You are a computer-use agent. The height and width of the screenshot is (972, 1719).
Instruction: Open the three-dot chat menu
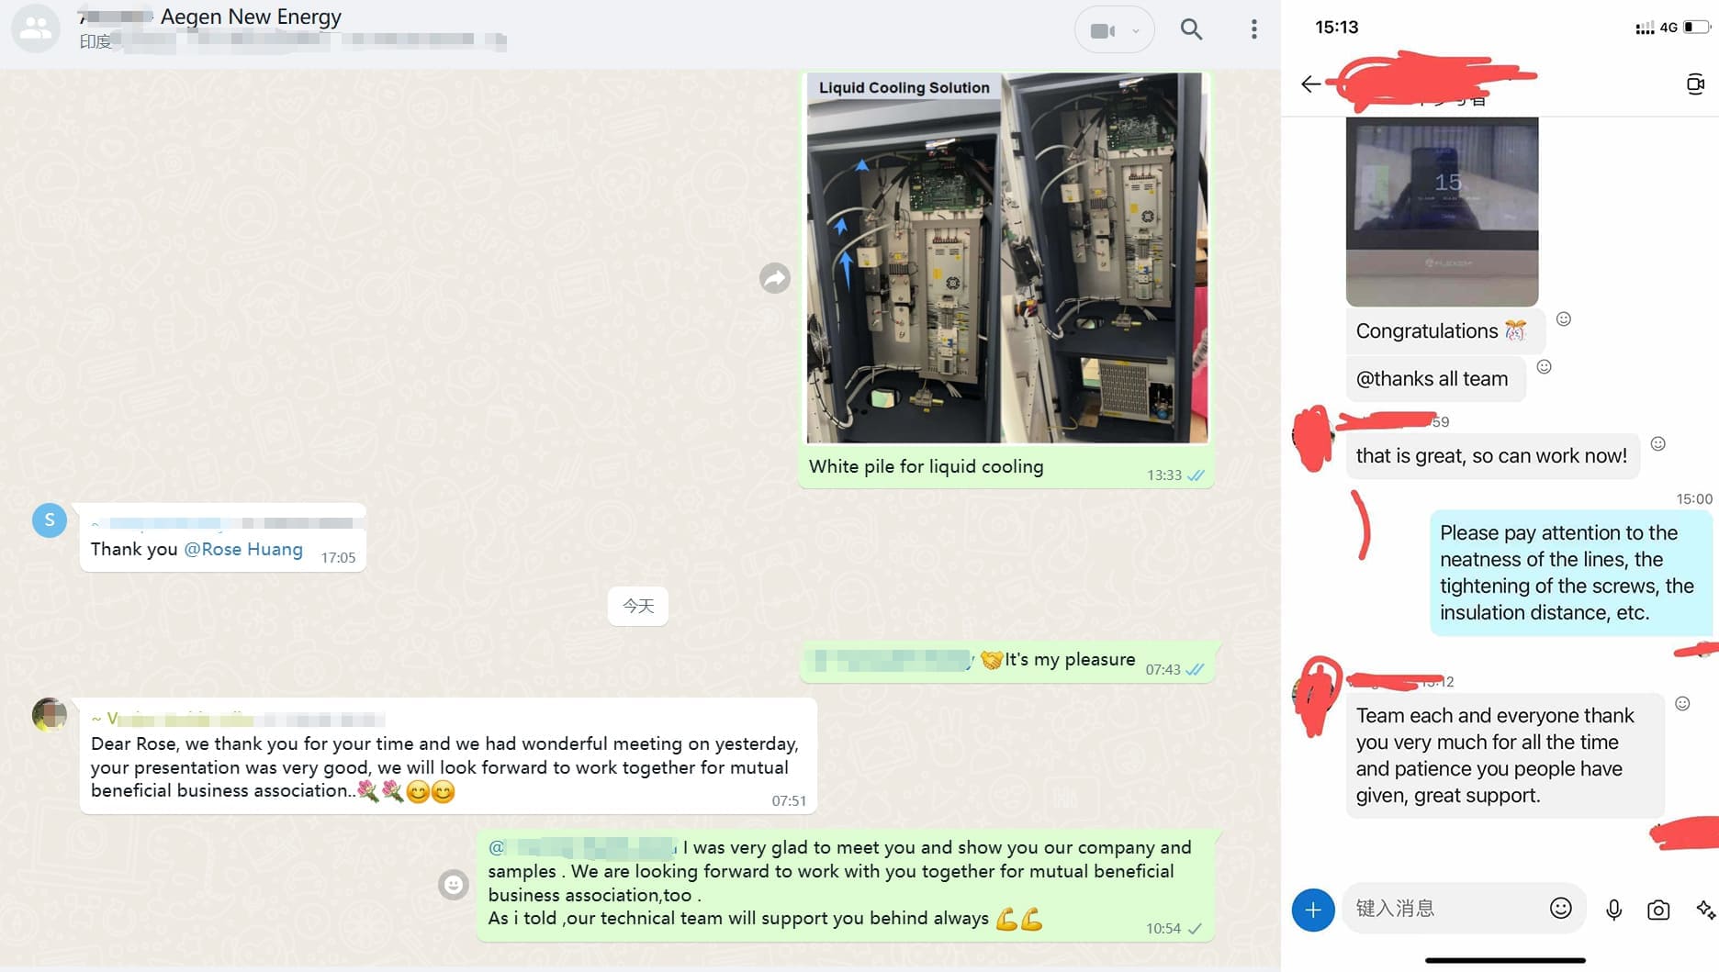(1253, 29)
